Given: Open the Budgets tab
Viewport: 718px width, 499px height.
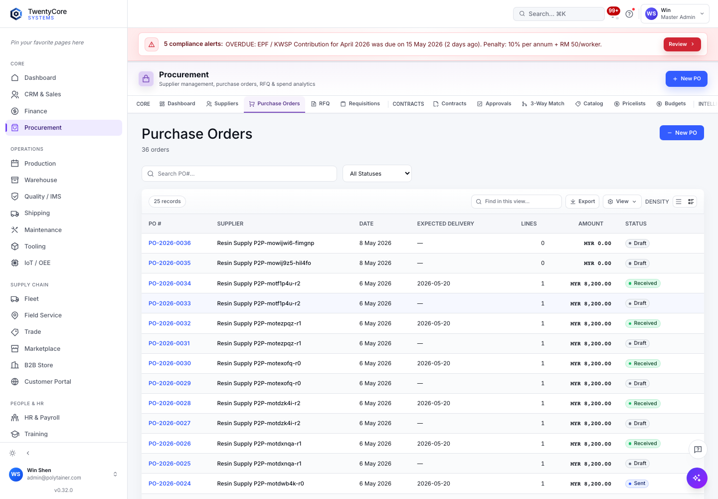Looking at the screenshot, I should coord(671,104).
